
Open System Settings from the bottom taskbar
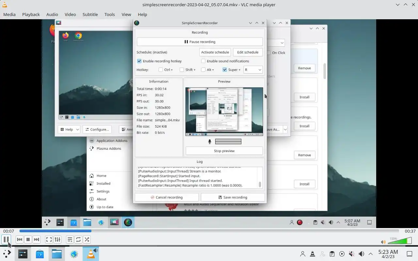23,253
